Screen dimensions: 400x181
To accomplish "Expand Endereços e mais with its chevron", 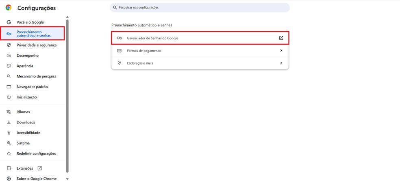I will click(281, 63).
